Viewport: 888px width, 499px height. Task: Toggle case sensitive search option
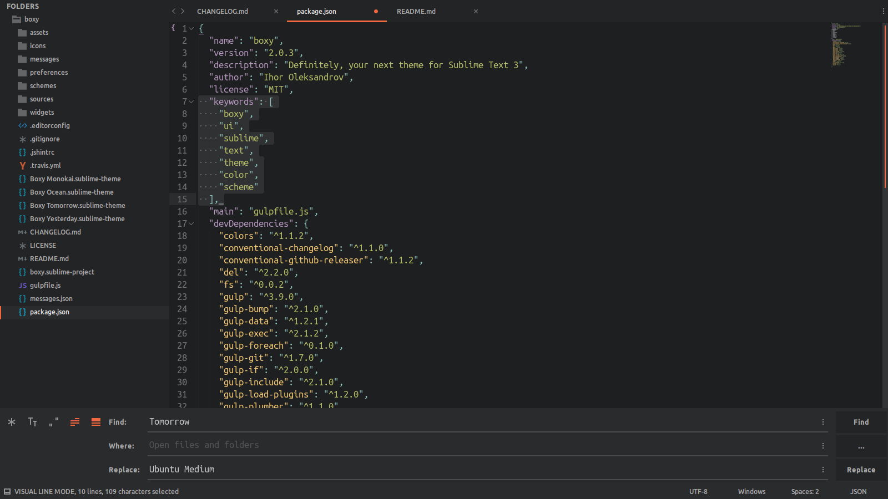pyautogui.click(x=33, y=422)
